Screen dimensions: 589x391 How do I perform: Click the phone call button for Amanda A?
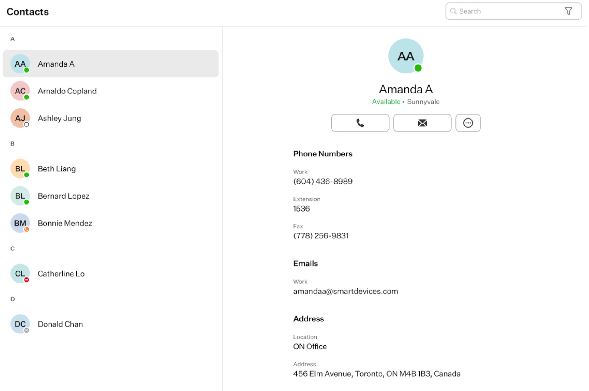(360, 123)
